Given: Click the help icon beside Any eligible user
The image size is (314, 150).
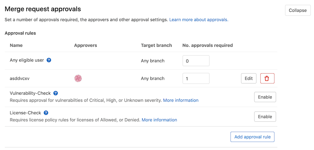Looking at the screenshot, I should (49, 60).
